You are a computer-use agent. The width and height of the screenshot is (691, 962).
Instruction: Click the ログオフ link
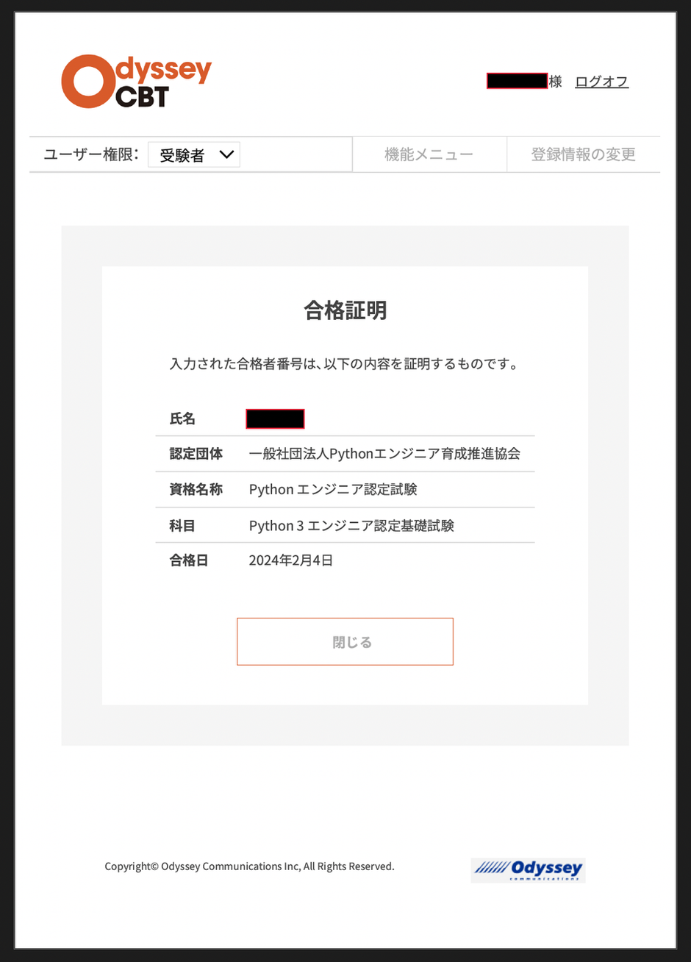pos(601,82)
